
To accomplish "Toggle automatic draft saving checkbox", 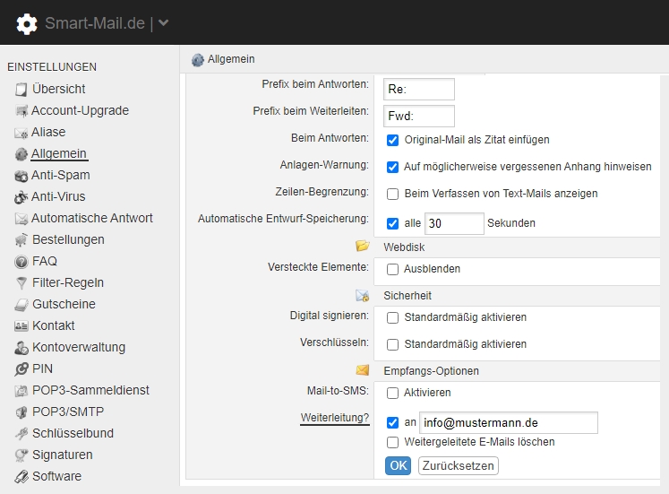I will [392, 223].
